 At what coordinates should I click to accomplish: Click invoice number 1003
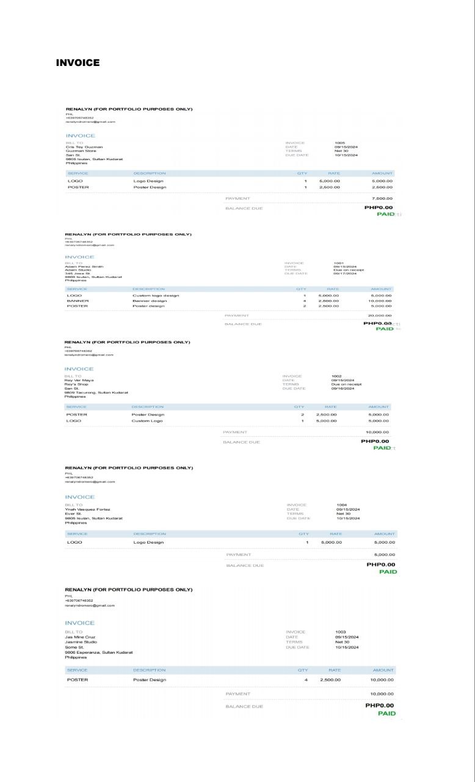[341, 632]
